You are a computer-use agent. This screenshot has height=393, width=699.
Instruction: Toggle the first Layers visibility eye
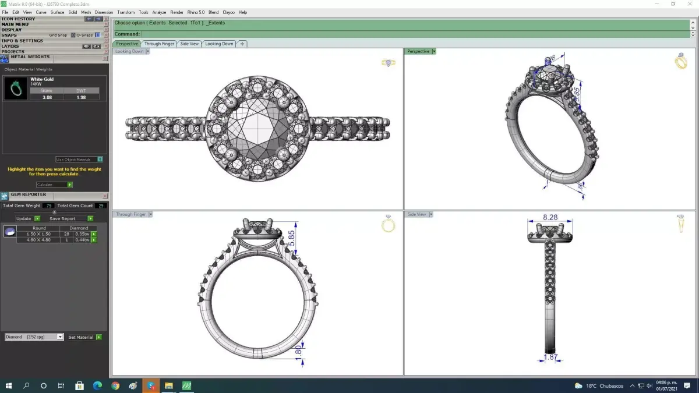86,46
